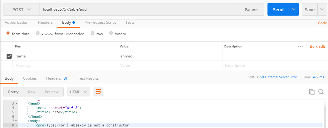Click the search response magnifier icon

click(321, 92)
